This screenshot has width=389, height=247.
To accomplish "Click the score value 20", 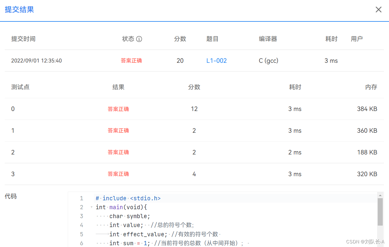I will 180,60.
